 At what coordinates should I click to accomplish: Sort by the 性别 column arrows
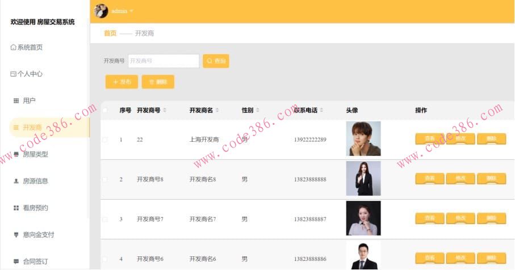pyautogui.click(x=258, y=110)
